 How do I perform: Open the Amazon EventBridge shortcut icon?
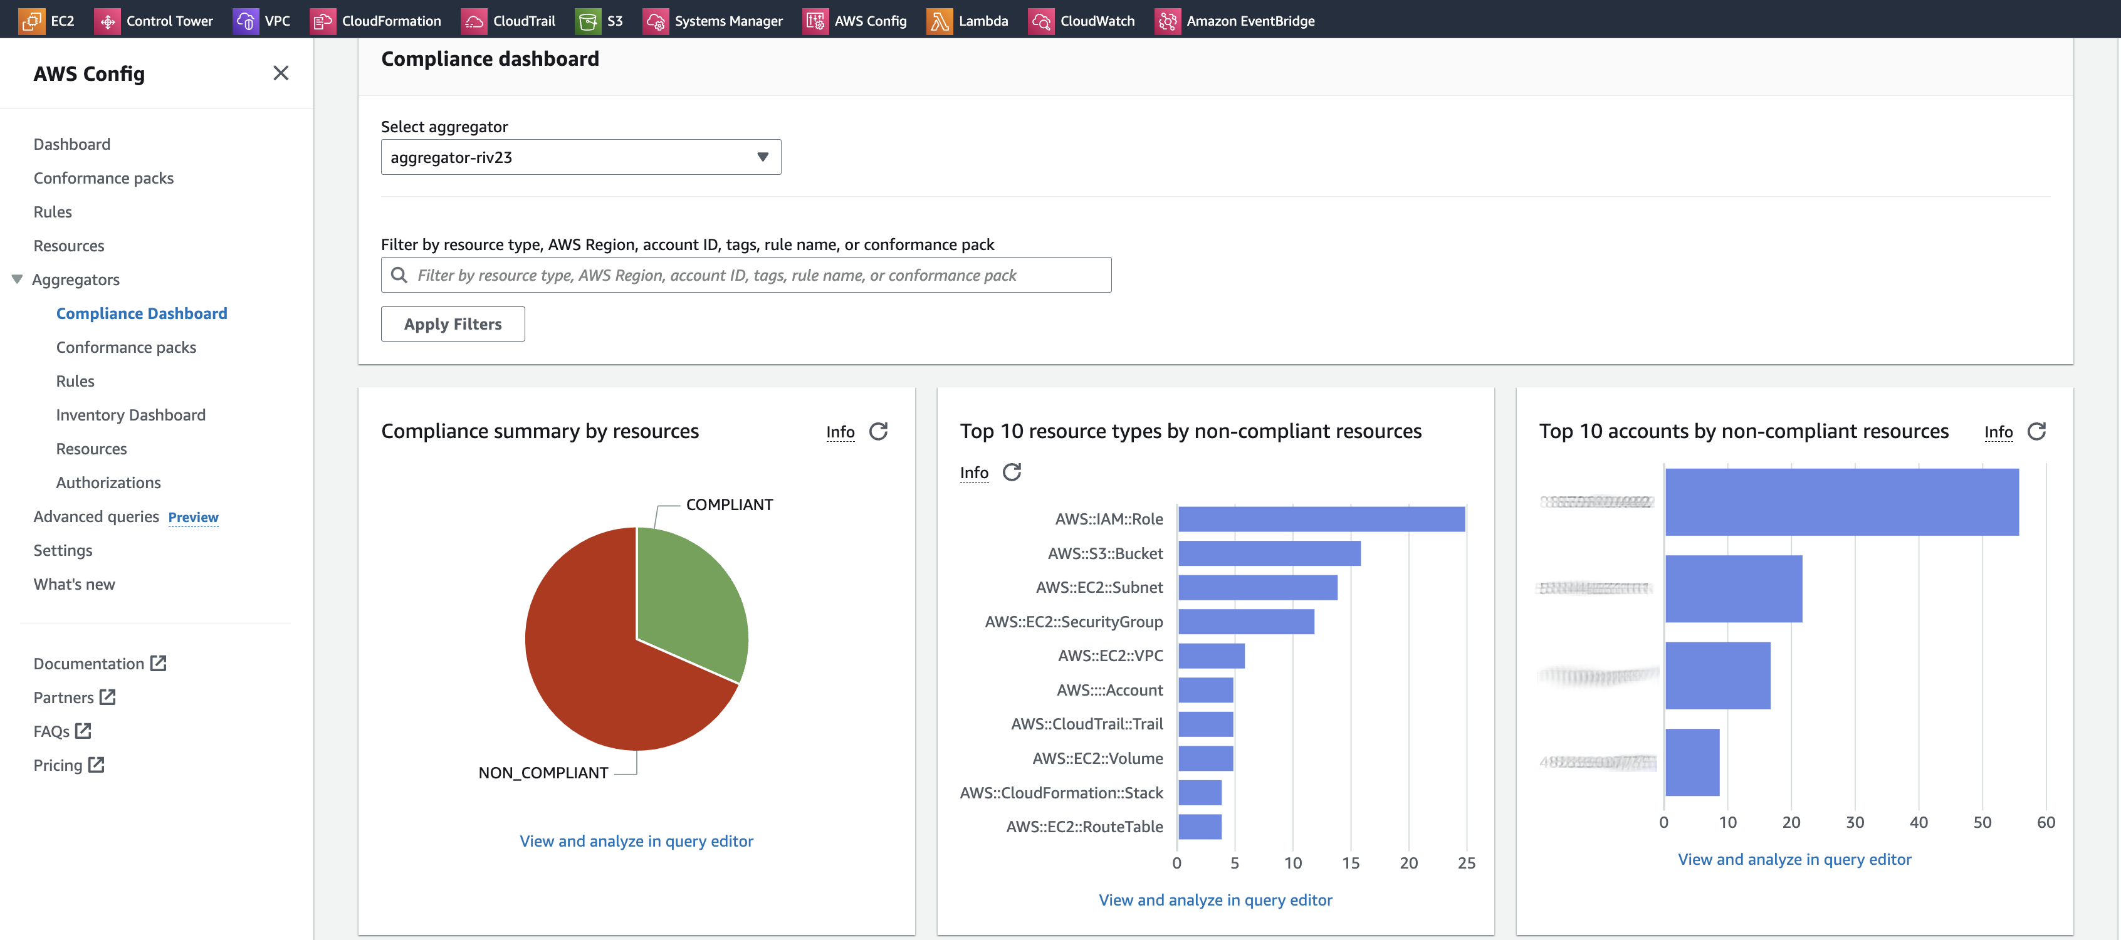pos(1168,21)
